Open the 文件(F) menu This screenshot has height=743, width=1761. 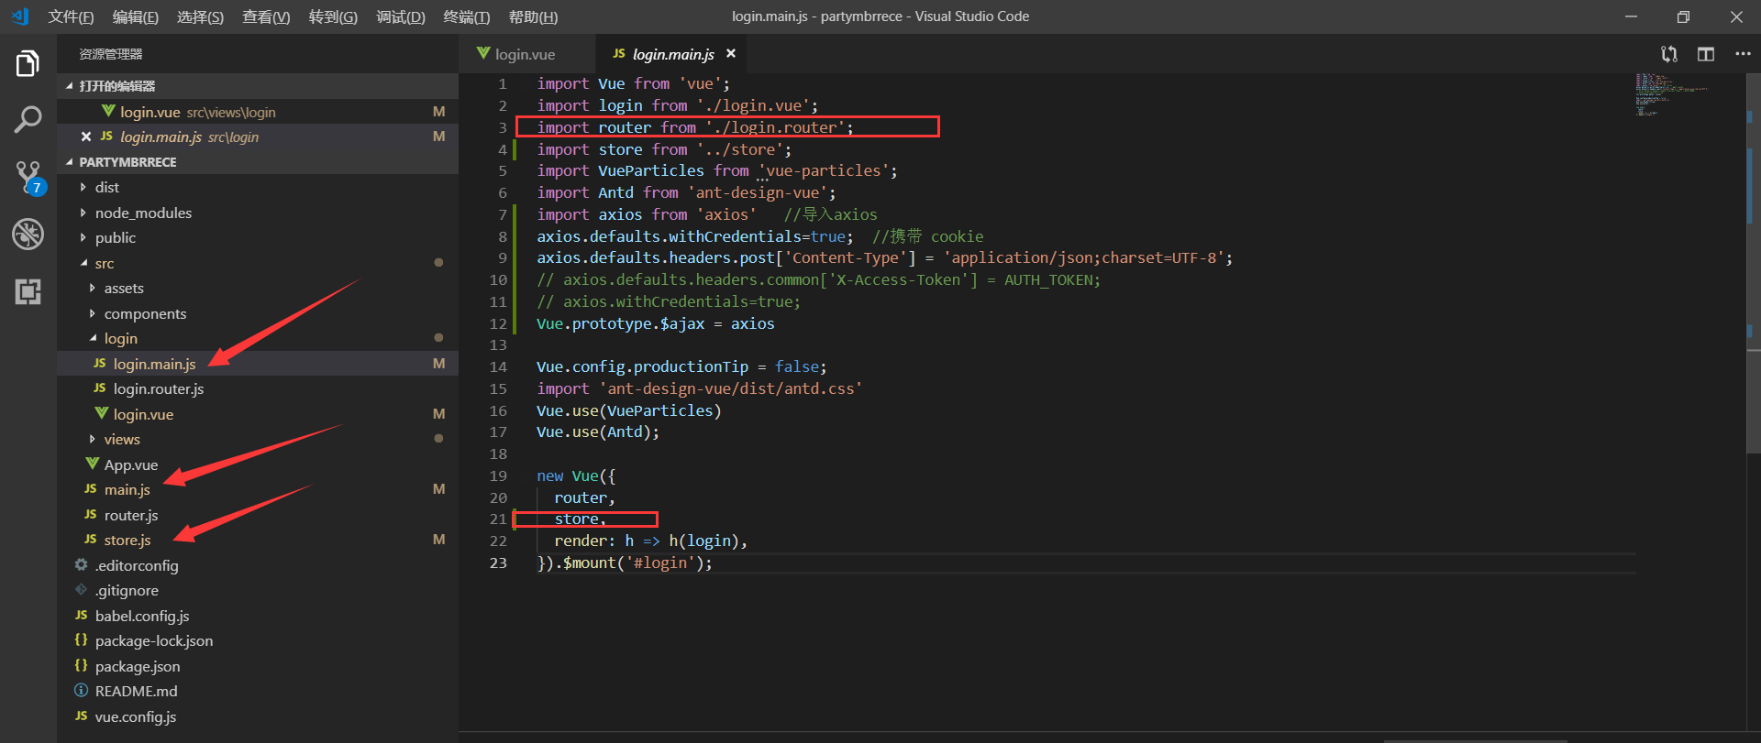pyautogui.click(x=71, y=16)
